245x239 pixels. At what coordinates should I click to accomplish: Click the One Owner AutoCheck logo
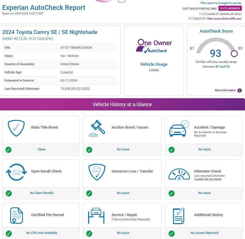[154, 46]
